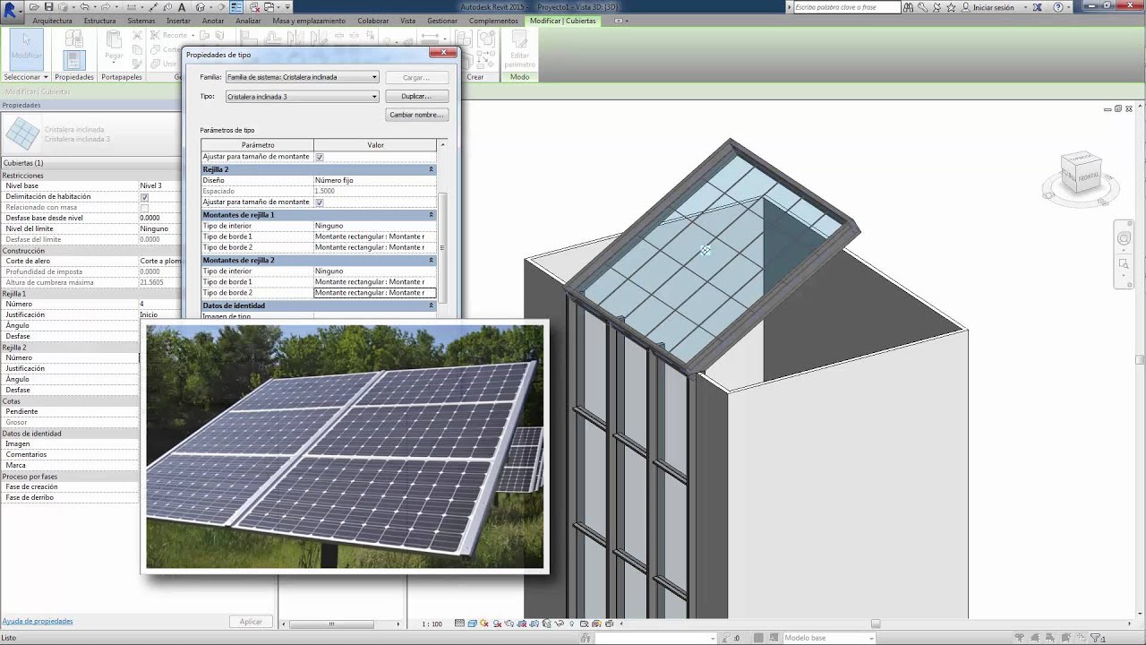Open the Familia dropdown in Propiedades de tipo

[302, 77]
